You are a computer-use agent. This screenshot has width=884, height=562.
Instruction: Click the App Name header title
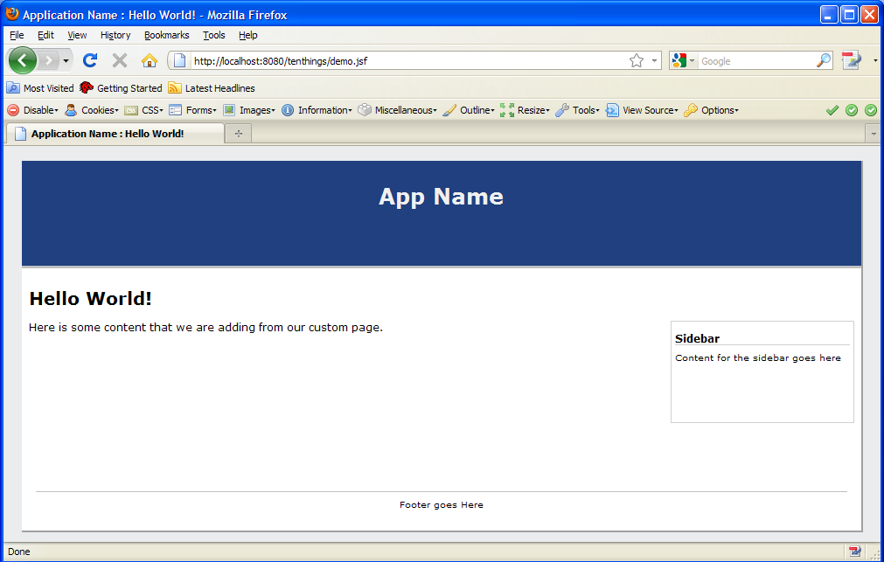(442, 197)
